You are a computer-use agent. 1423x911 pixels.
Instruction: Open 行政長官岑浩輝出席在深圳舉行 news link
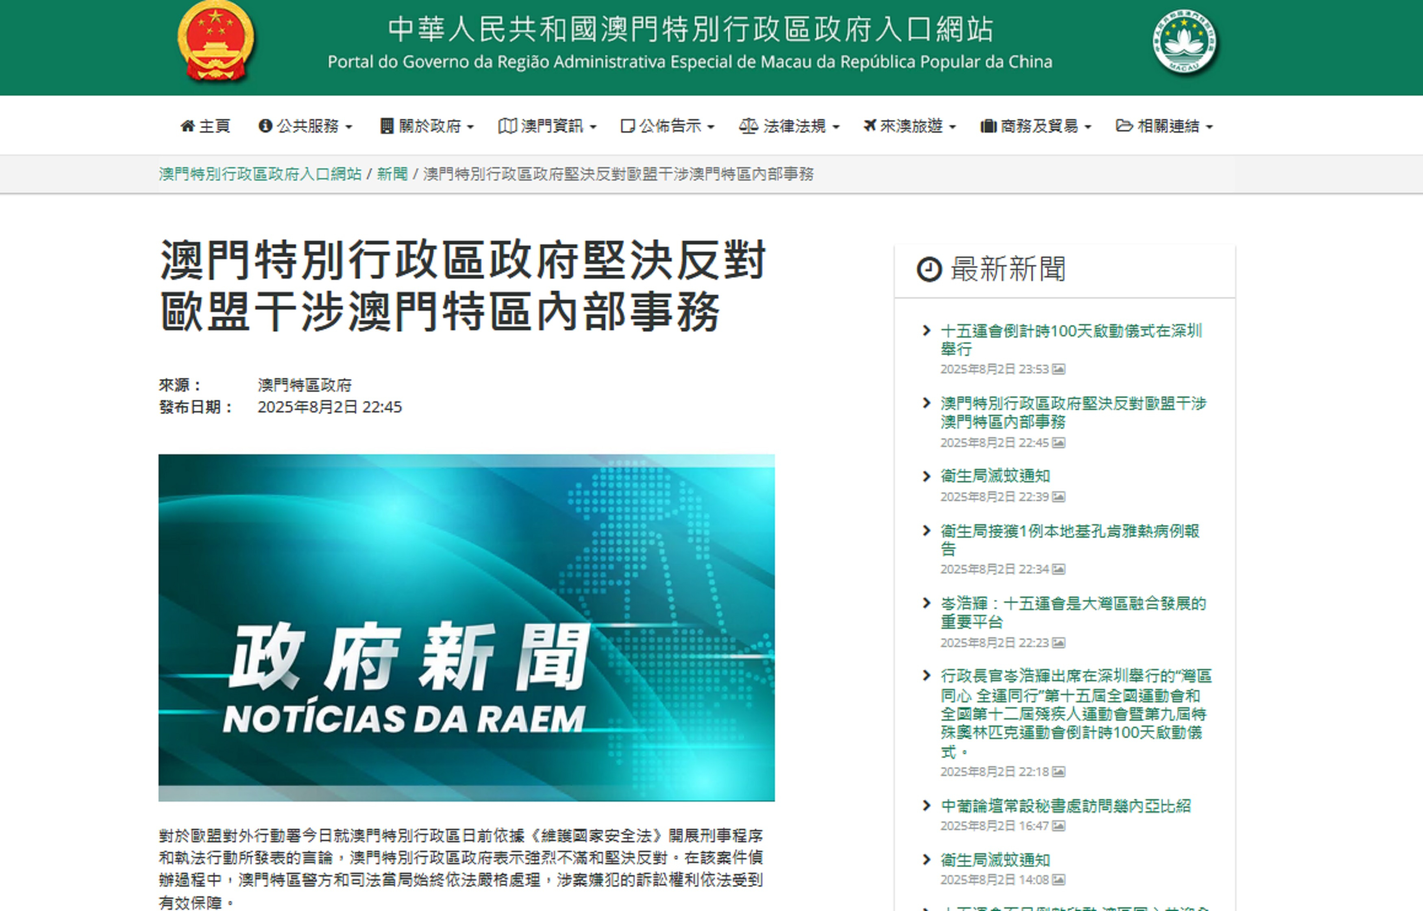1076,713
